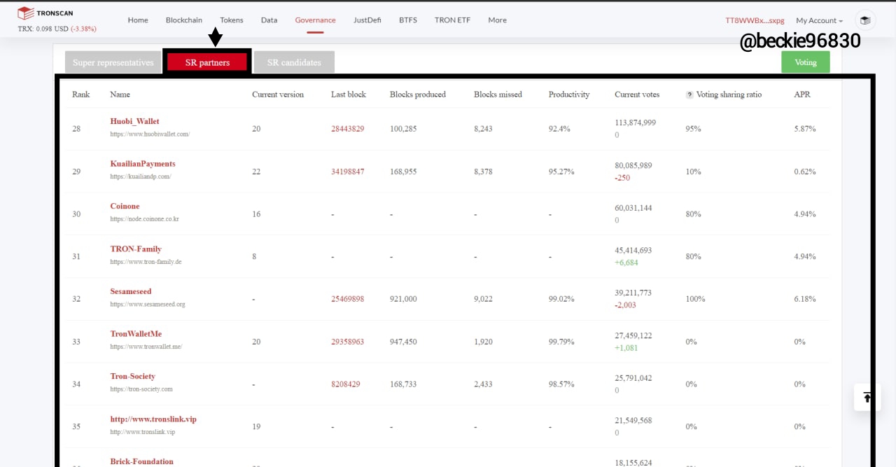Click the https://www.tronwallet.me/ URL text
Screen dimensions: 896x467
point(146,347)
